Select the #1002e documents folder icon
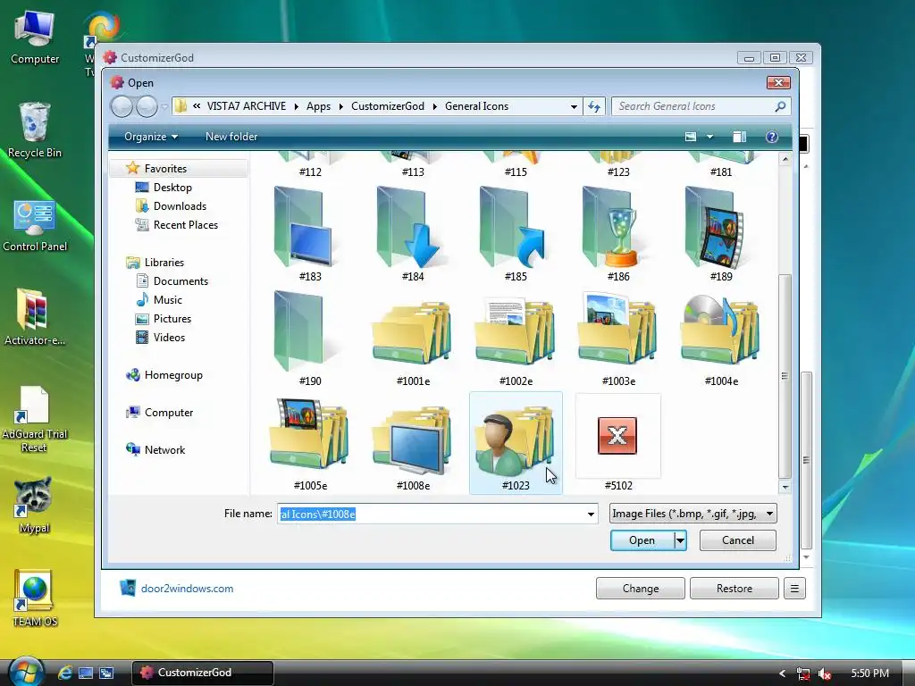The height and width of the screenshot is (686, 915). click(516, 339)
